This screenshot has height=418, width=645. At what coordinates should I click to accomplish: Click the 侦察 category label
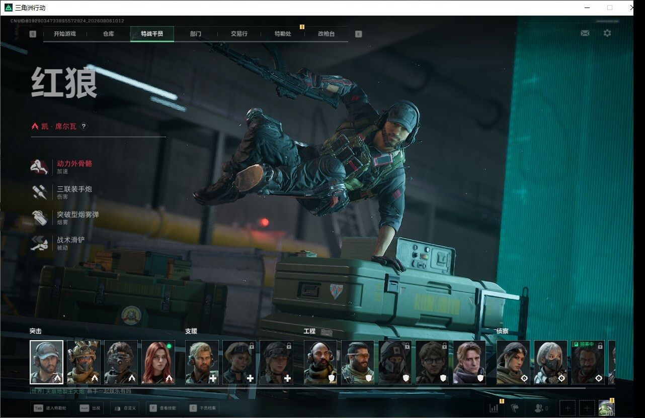[x=503, y=331]
